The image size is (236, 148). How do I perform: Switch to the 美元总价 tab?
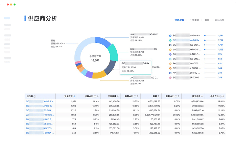(x=220, y=20)
